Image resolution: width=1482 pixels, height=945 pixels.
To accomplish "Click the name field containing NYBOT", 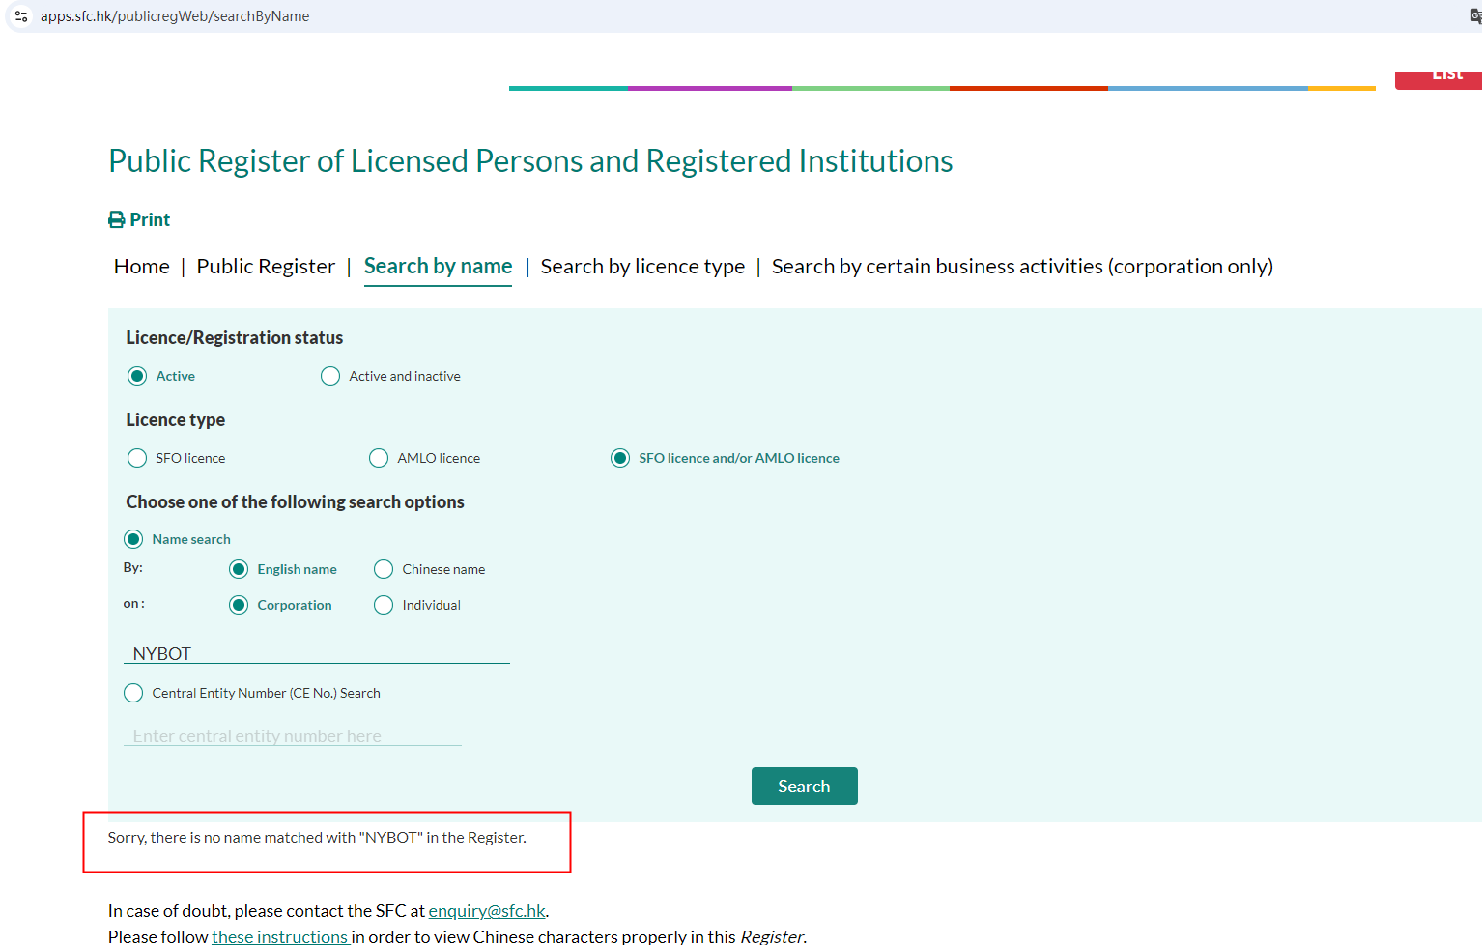I will [317, 653].
